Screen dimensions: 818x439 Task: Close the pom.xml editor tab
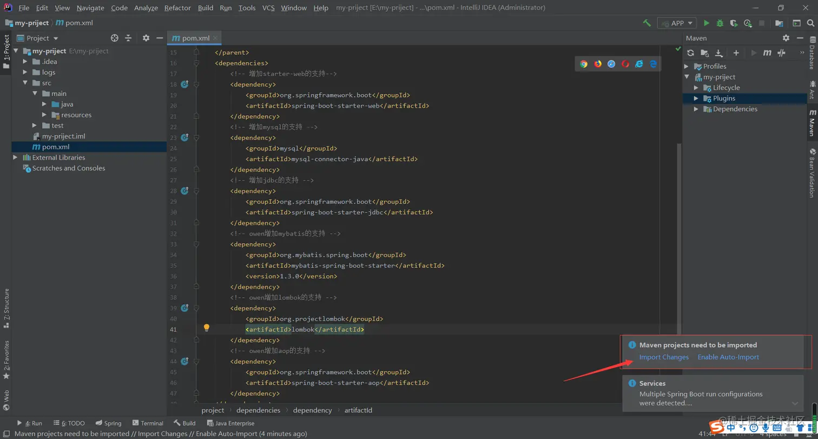[216, 38]
